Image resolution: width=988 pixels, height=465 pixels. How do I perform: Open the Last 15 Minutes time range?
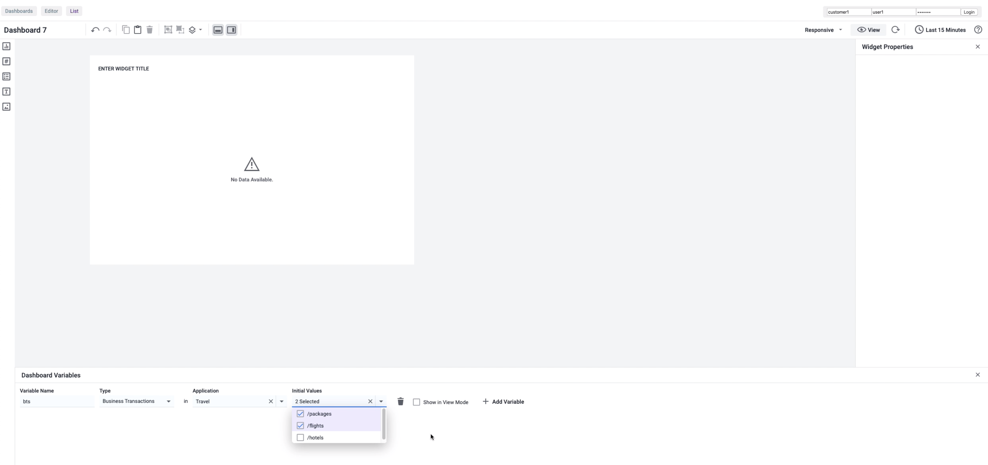coord(940,30)
